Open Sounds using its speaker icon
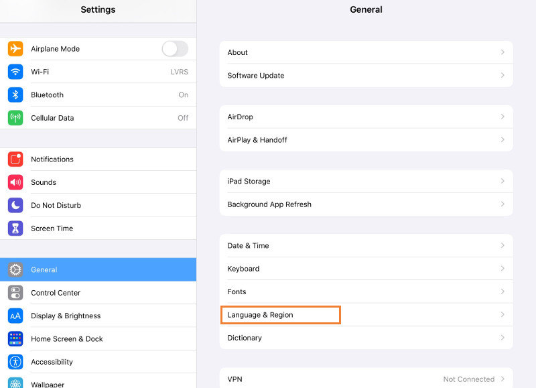Screen dimensions: 536x388 coord(17,182)
